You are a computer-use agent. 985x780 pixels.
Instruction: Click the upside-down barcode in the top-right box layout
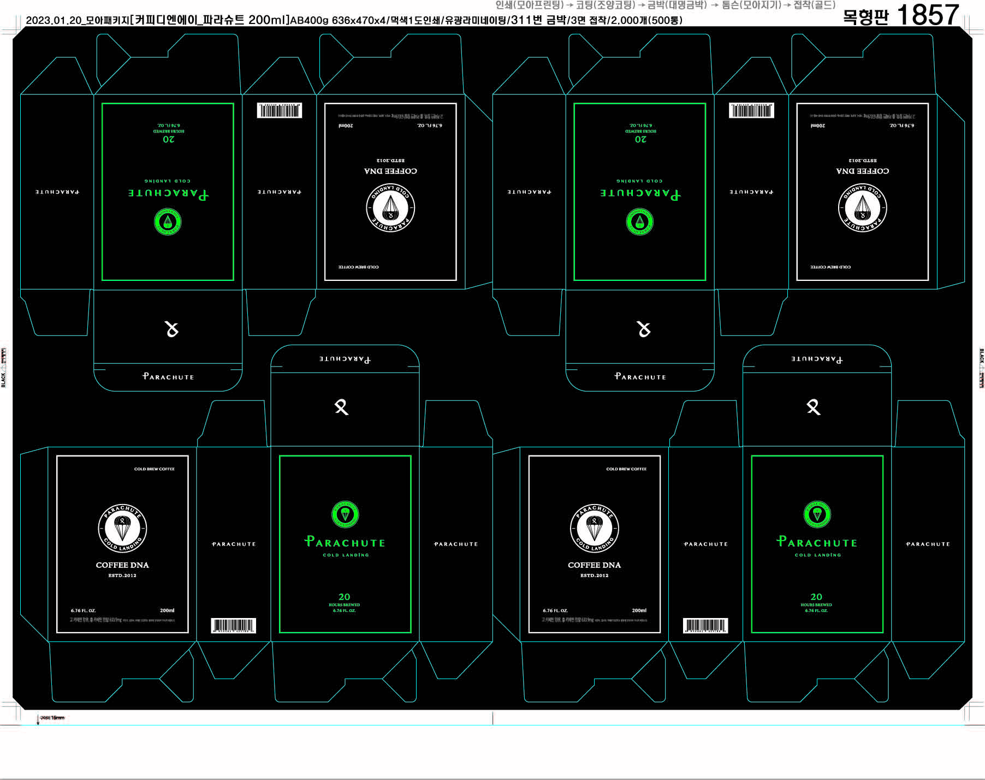click(751, 111)
